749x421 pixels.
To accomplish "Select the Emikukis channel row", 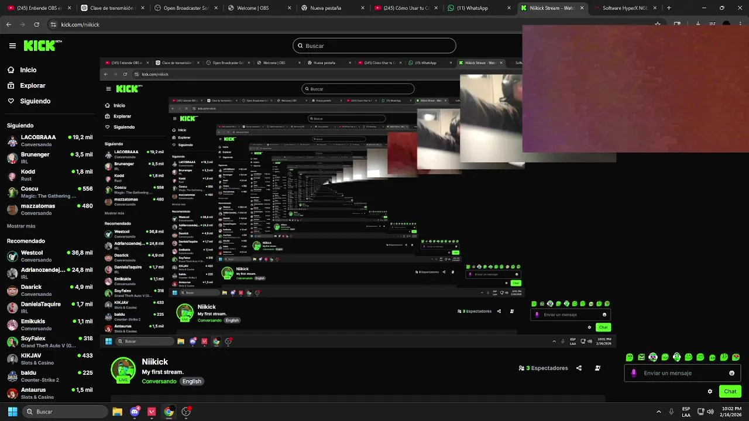I will pyautogui.click(x=50, y=325).
